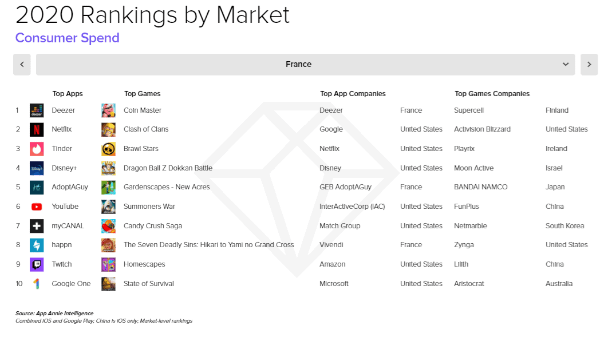
Task: Go to the previous market
Action: 22,65
